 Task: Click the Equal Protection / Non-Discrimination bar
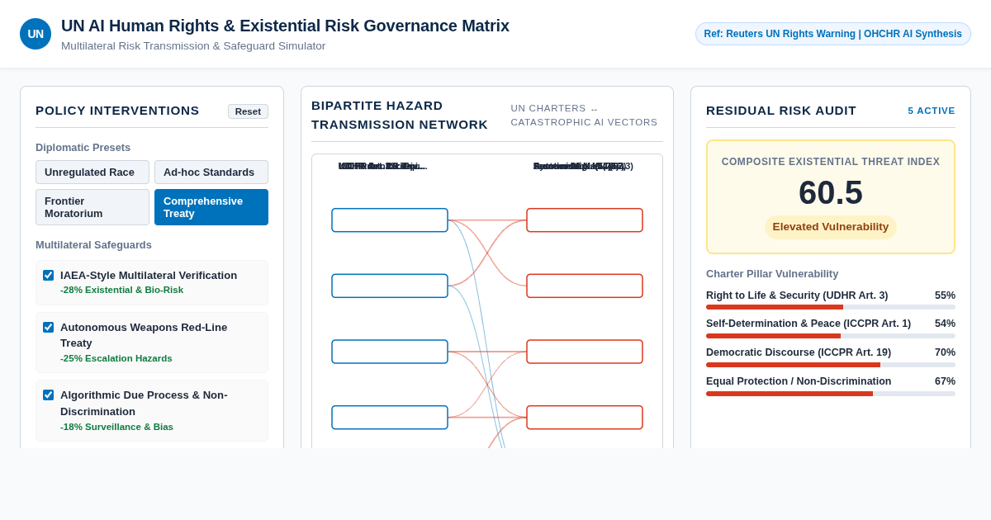[831, 394]
